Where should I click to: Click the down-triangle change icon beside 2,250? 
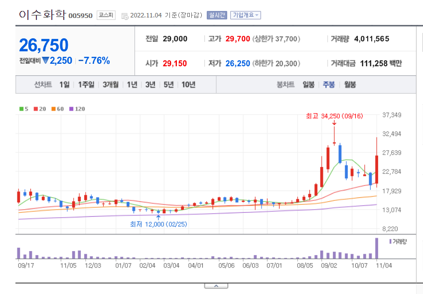point(45,60)
